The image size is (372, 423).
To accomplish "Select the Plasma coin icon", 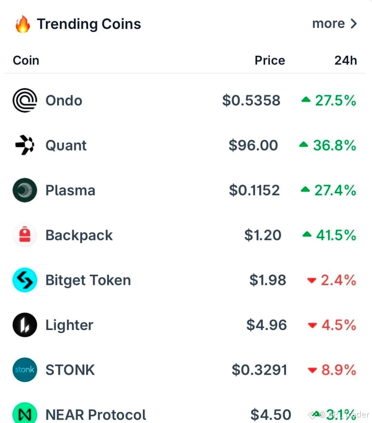I will click(x=25, y=190).
